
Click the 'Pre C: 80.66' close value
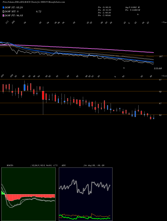click(104, 15)
